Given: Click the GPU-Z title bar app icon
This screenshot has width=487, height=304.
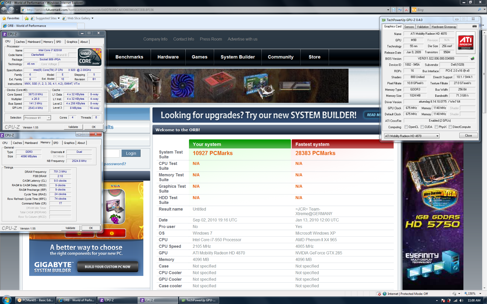Looking at the screenshot, I should 384,20.
